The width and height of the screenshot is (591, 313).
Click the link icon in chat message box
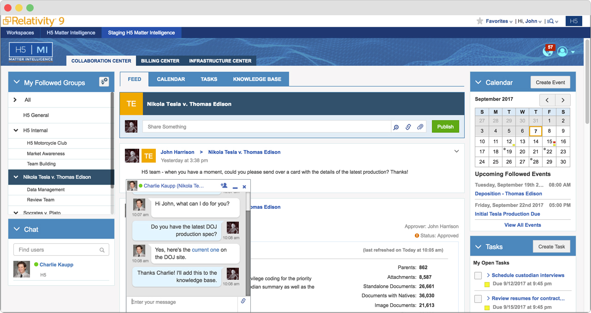tap(243, 301)
